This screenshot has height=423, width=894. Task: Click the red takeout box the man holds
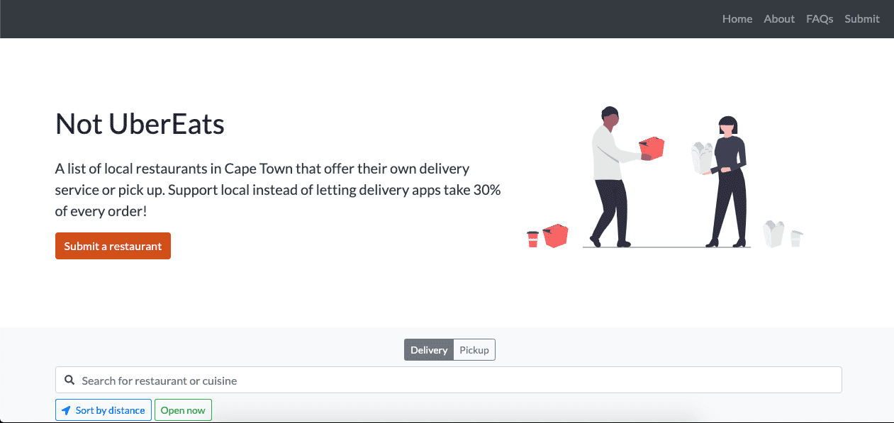(x=652, y=147)
